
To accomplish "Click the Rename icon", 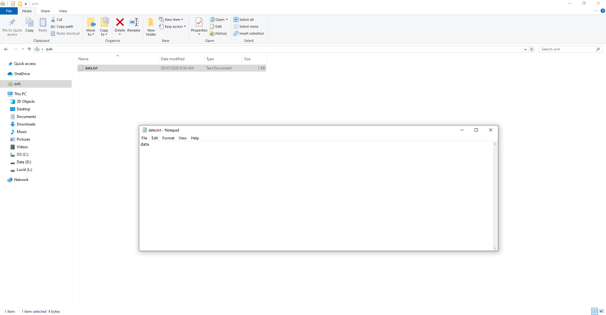I will point(134,22).
